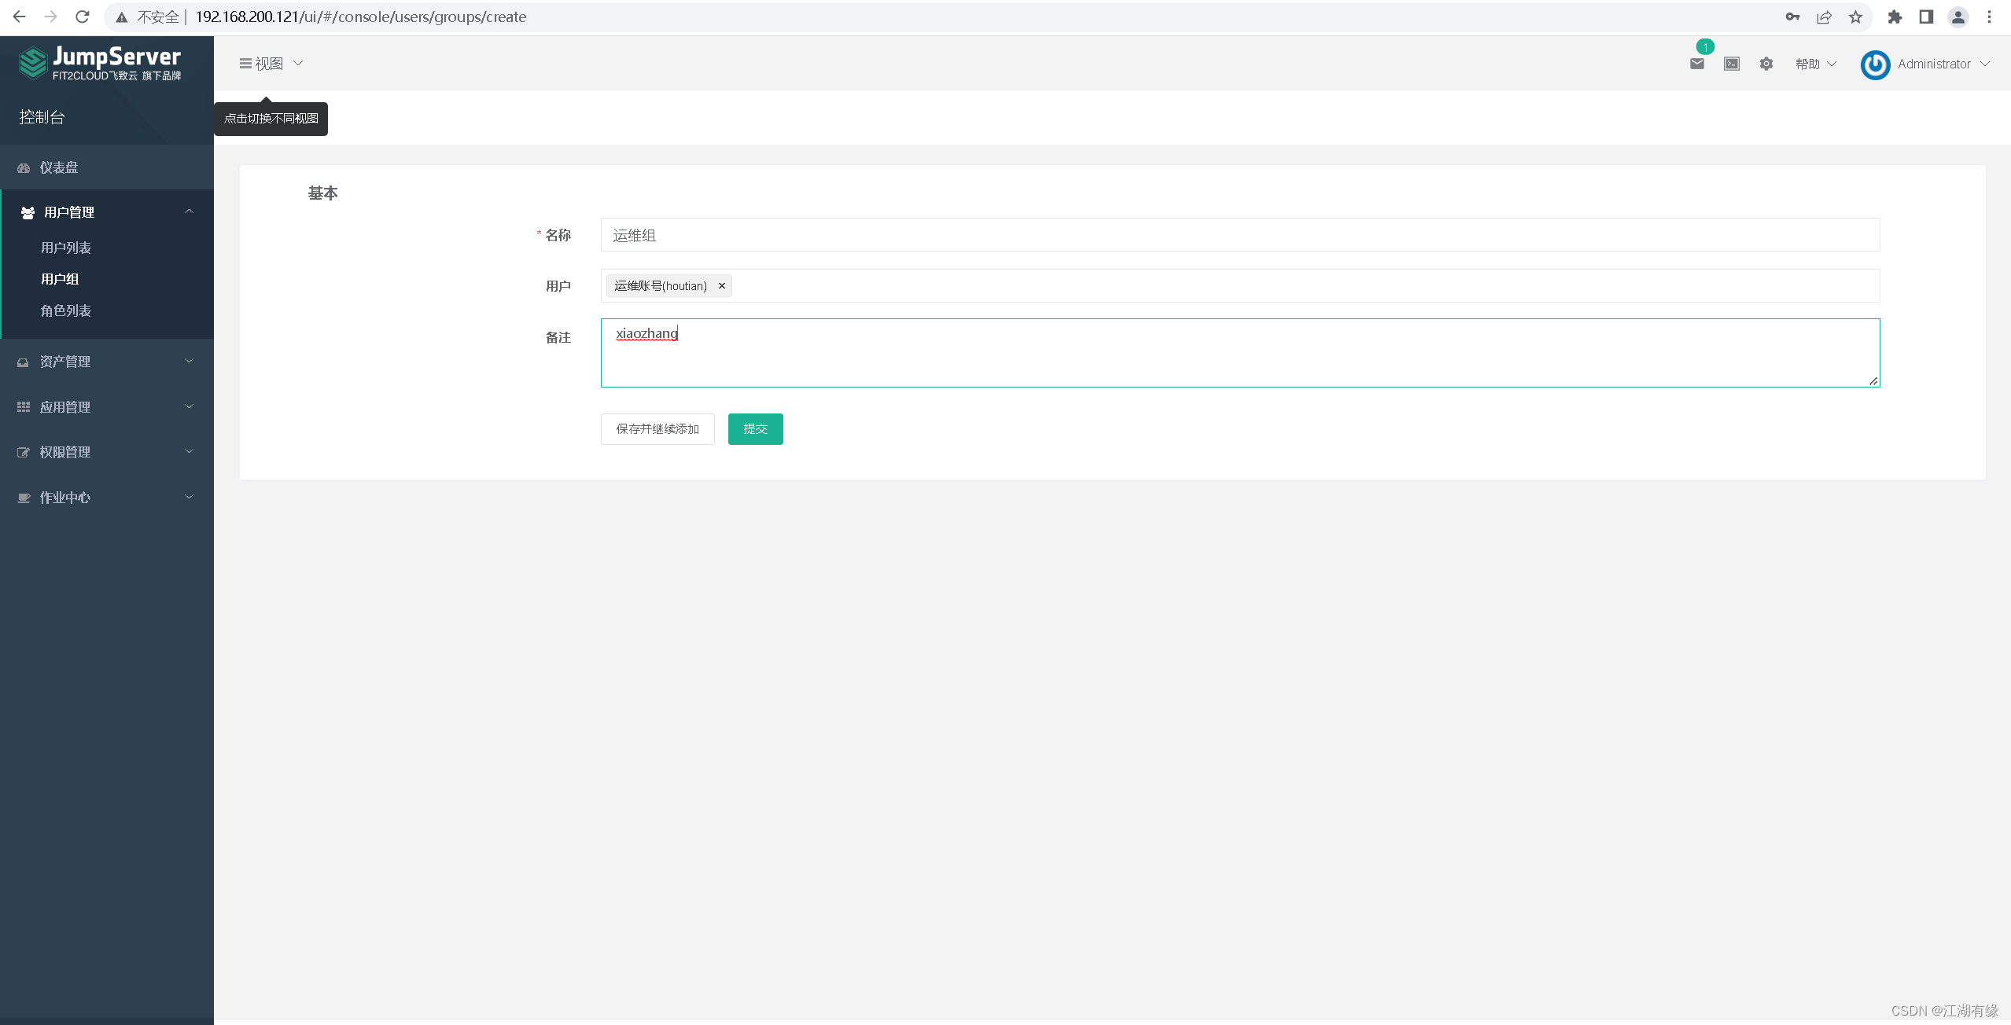Click the JumpServer logo

click(100, 63)
